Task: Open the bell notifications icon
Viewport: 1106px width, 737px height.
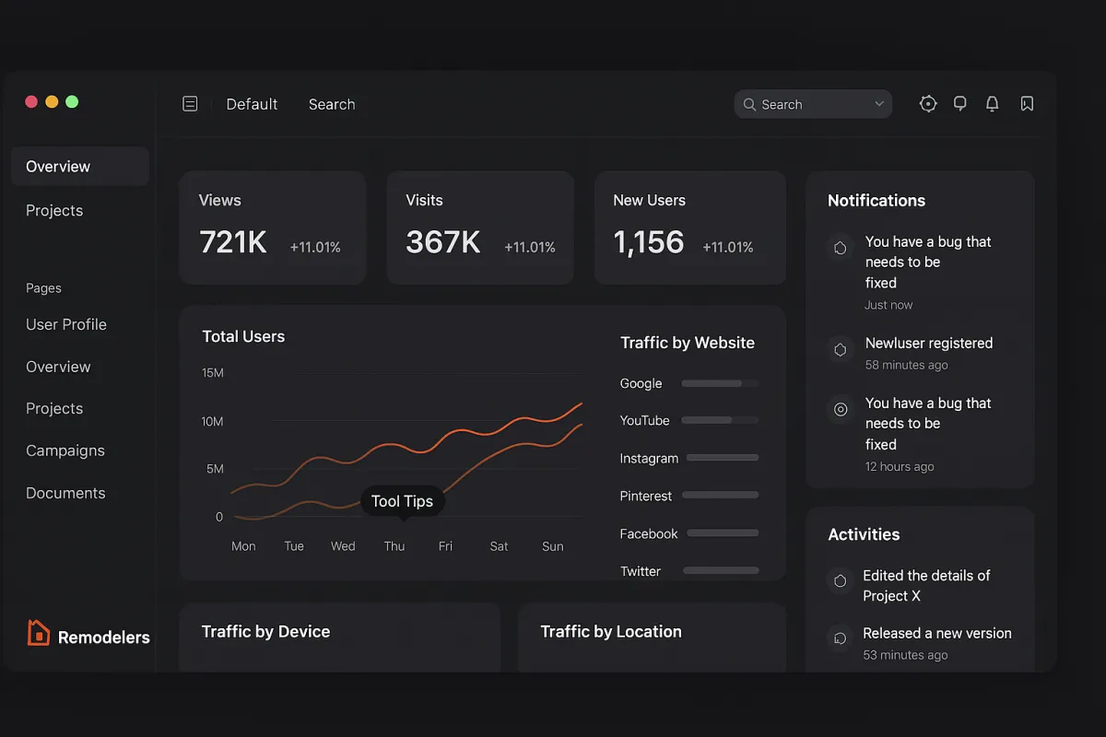Action: coord(993,104)
